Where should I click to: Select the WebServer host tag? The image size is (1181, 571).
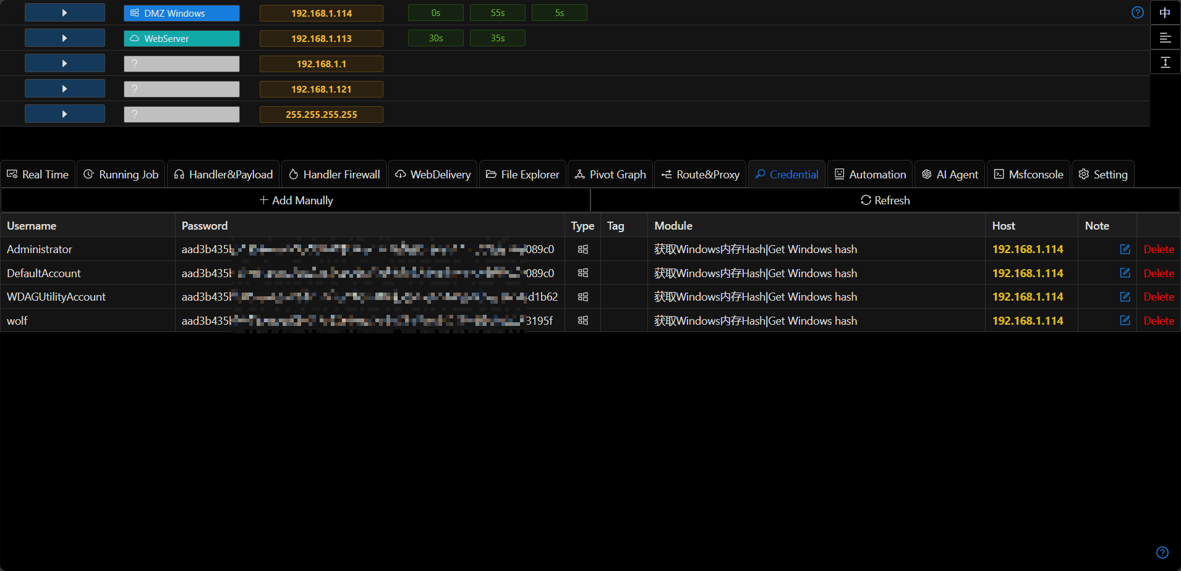point(182,38)
